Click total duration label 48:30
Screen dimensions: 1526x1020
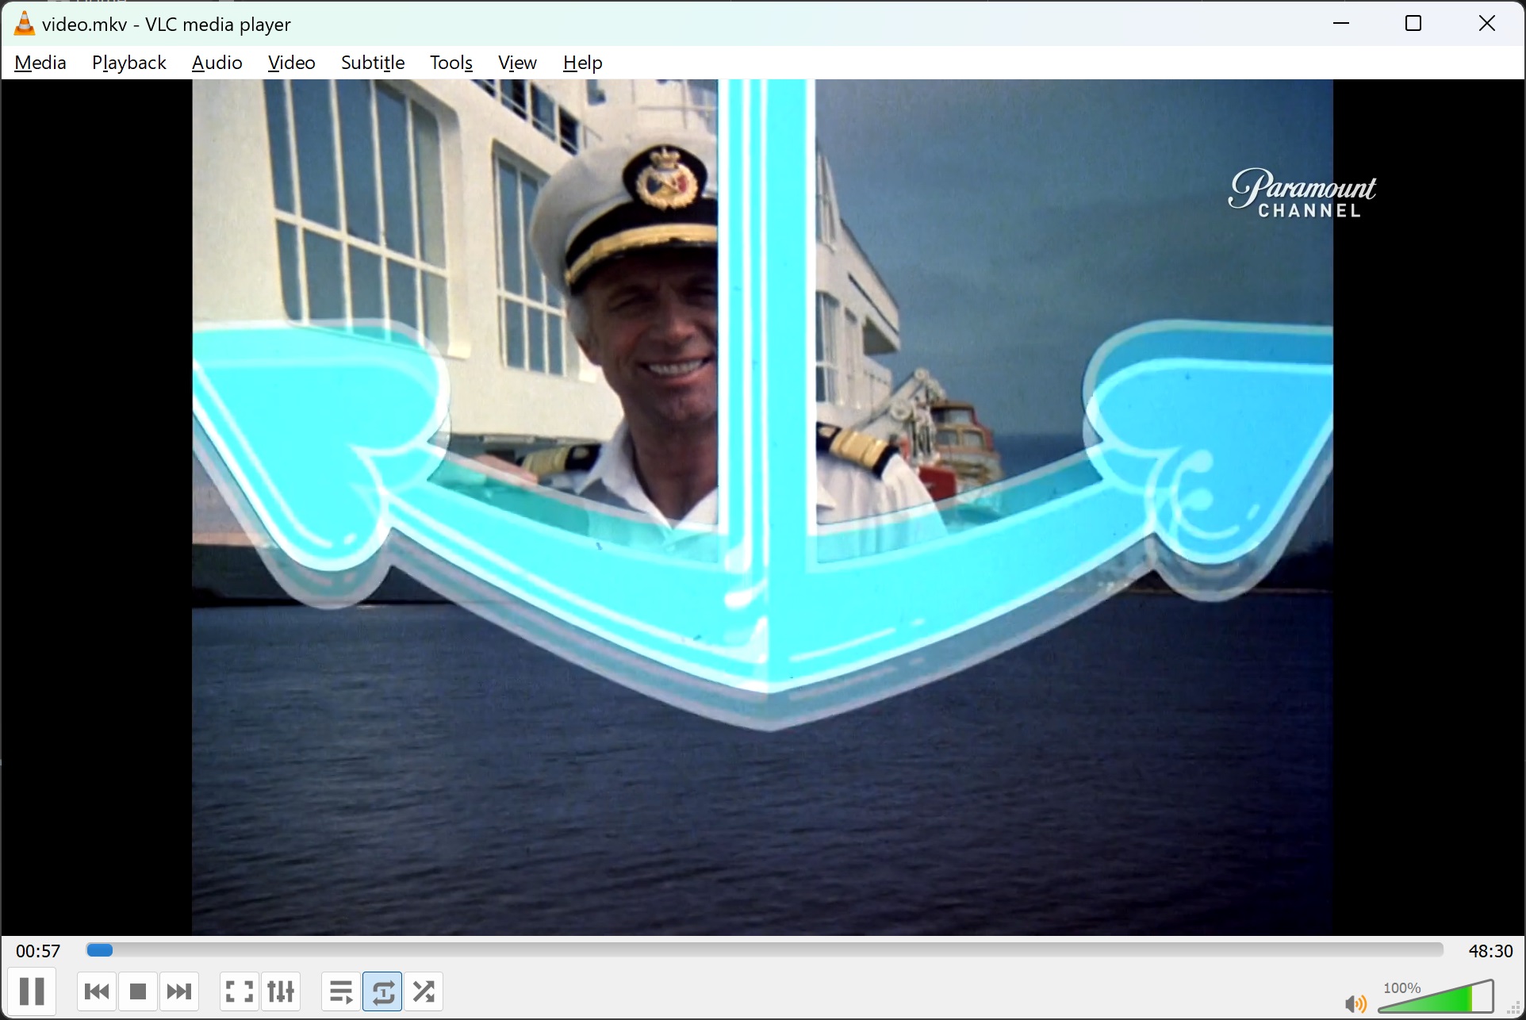point(1490,951)
